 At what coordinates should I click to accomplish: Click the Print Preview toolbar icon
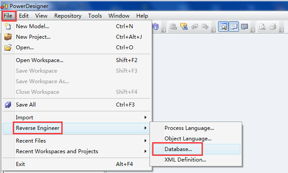(262, 27)
